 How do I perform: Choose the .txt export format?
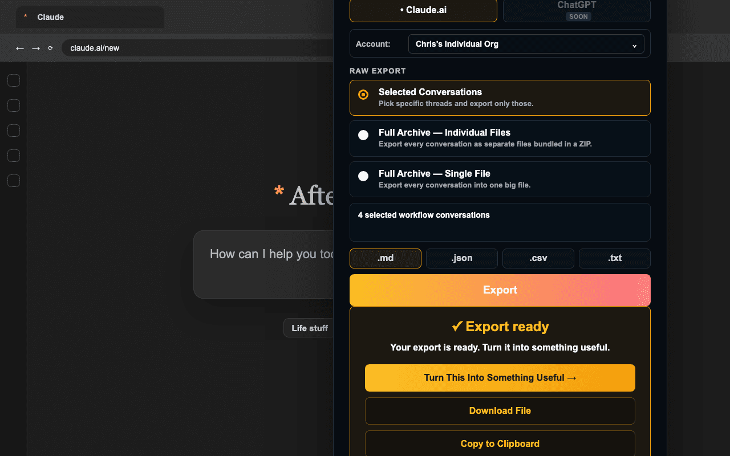click(615, 258)
